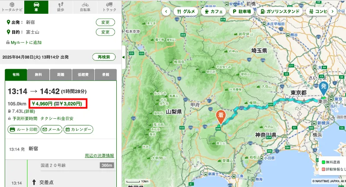The width and height of the screenshot is (346, 187).
Task: Click the 小田原 station icon on map
Action: coord(262,158)
